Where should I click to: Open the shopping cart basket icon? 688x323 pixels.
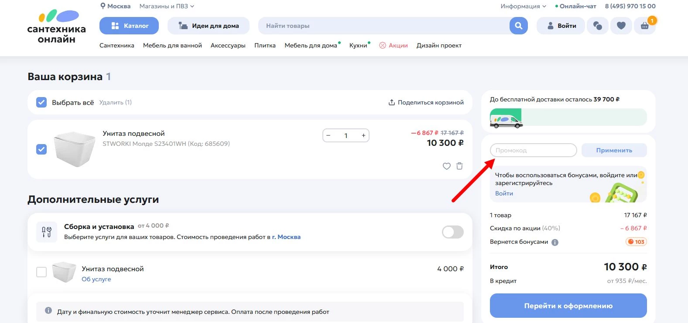[644, 26]
